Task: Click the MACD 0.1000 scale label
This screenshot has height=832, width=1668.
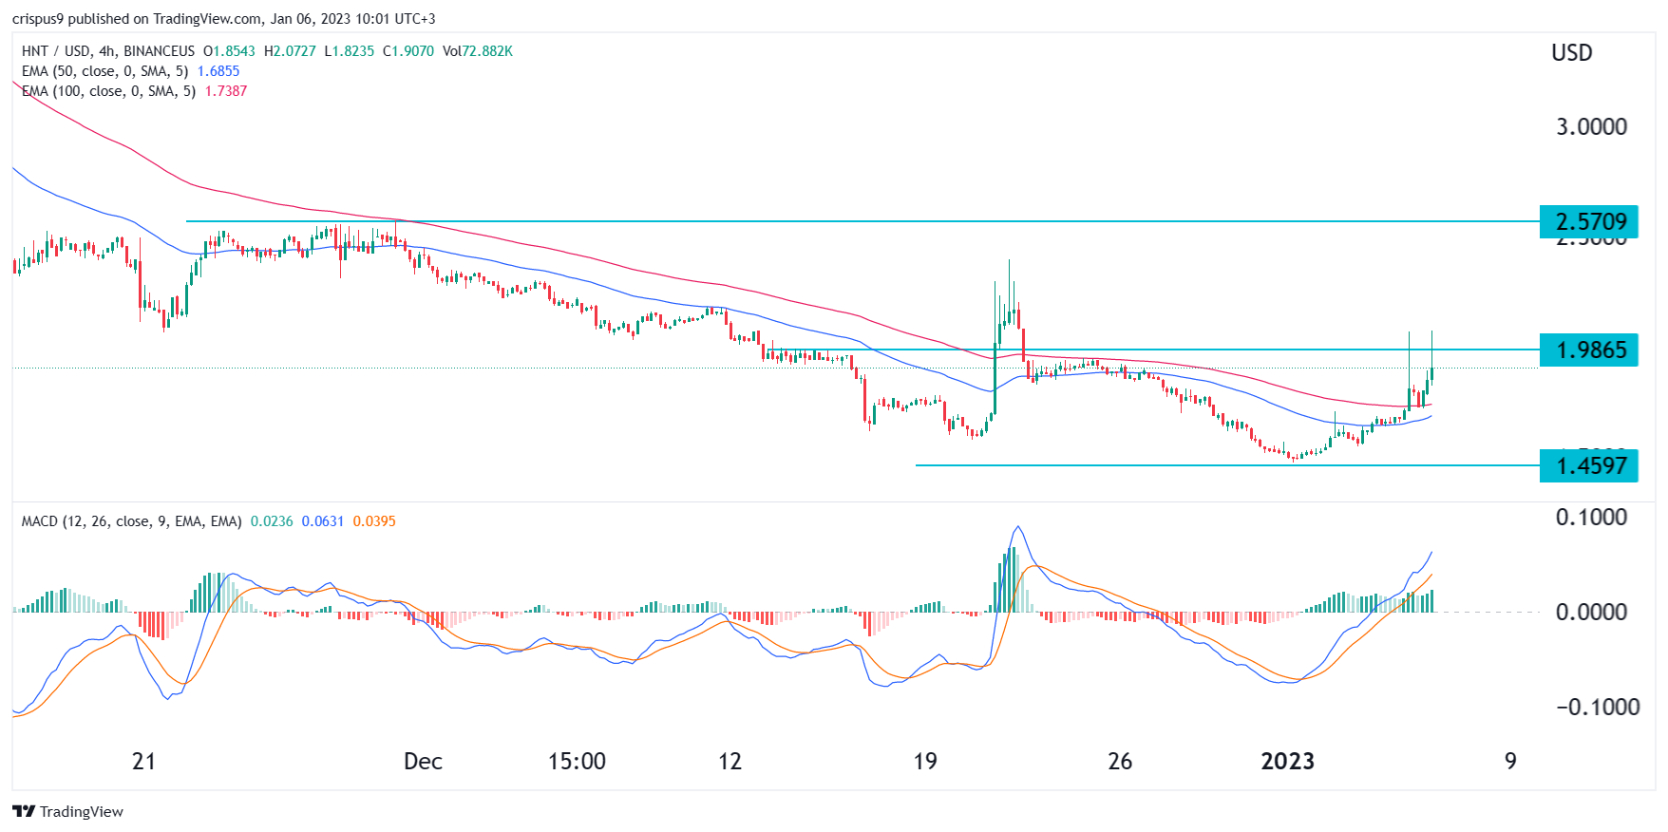Action: 1591,517
